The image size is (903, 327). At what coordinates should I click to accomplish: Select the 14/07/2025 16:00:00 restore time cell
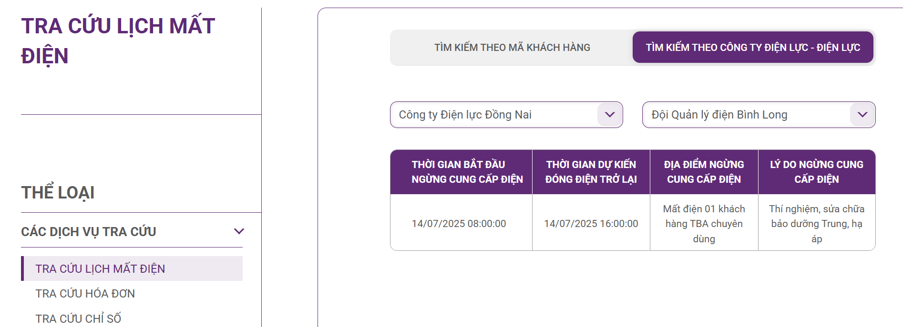(591, 224)
